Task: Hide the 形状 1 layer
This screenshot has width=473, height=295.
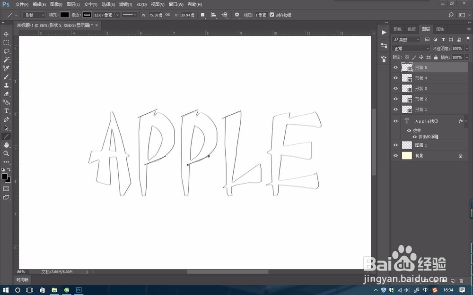Action: tap(395, 110)
